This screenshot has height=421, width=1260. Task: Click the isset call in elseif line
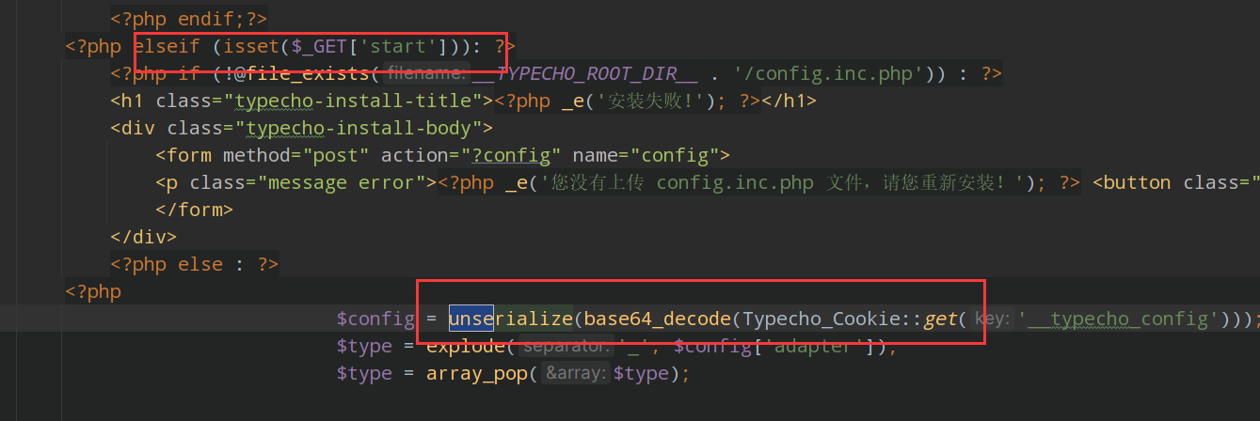(250, 45)
